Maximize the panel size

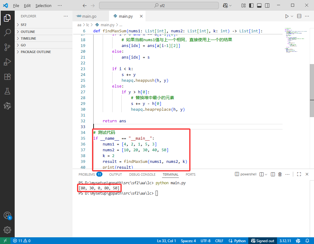(x=299, y=174)
